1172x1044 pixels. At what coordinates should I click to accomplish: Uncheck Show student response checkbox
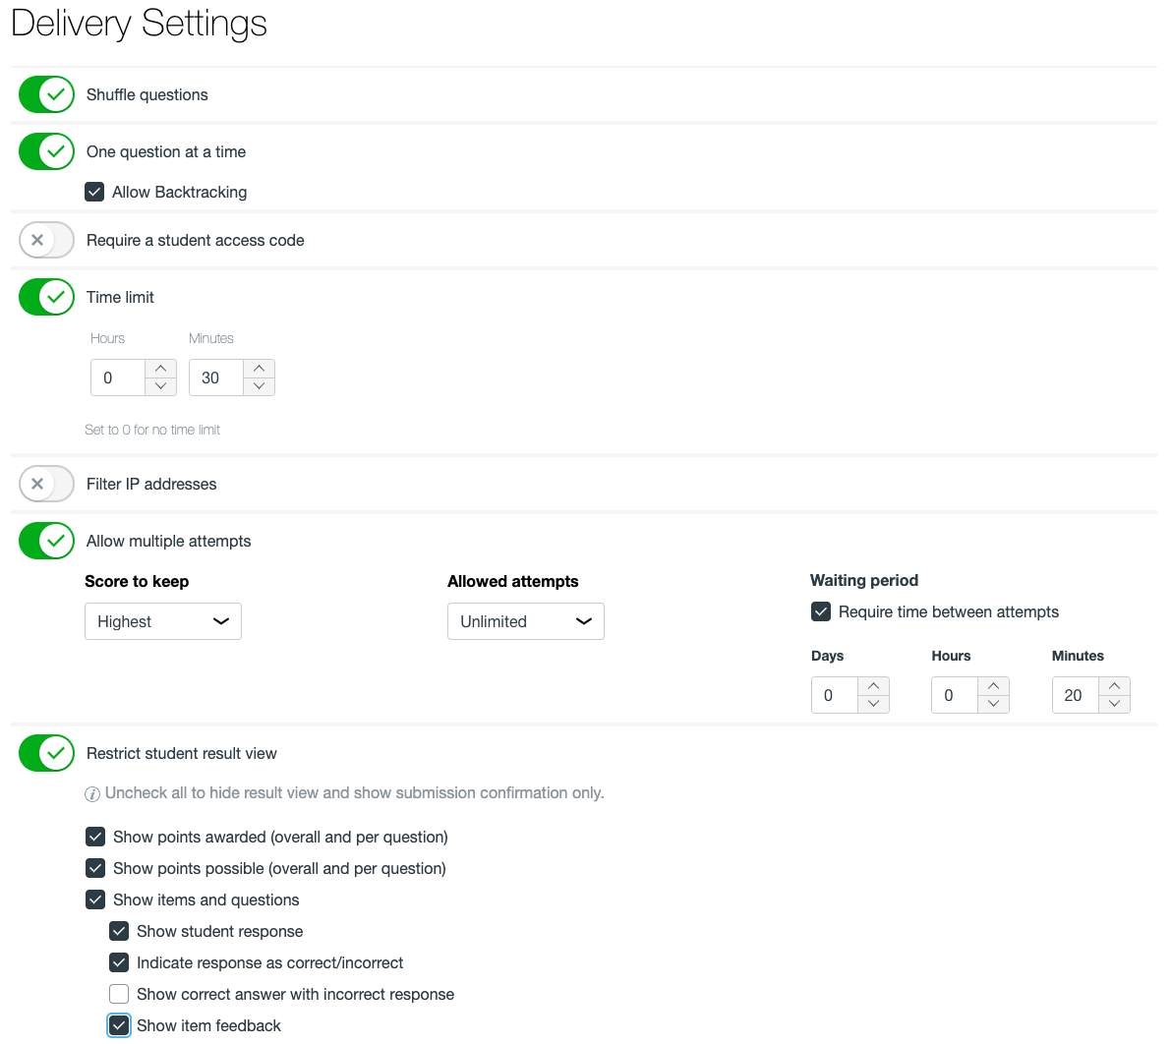point(119,930)
